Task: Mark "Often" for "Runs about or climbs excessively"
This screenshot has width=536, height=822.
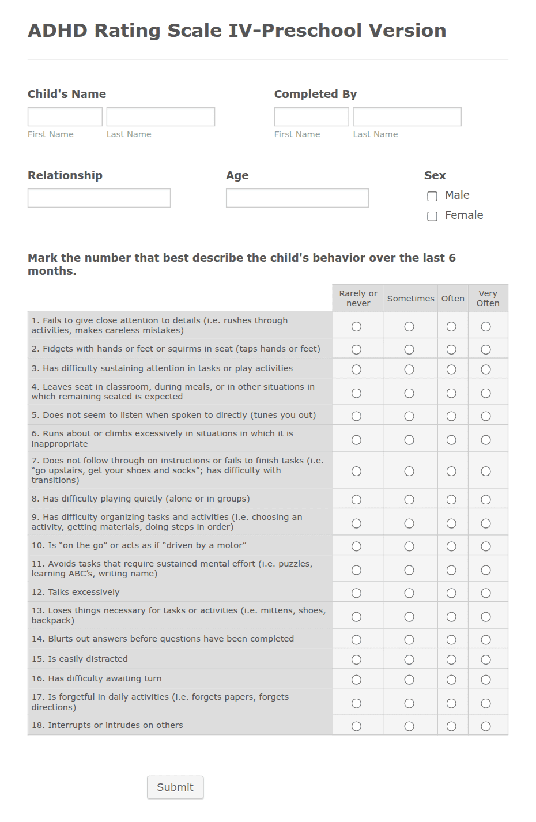Action: [x=452, y=439]
